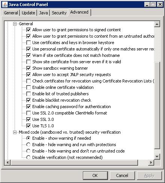Disable Show sandbox warning banner

(28, 68)
